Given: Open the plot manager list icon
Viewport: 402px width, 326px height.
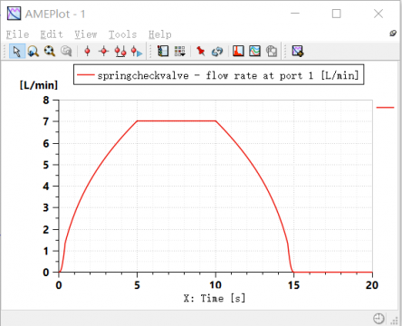Looking at the screenshot, I should pyautogui.click(x=163, y=51).
